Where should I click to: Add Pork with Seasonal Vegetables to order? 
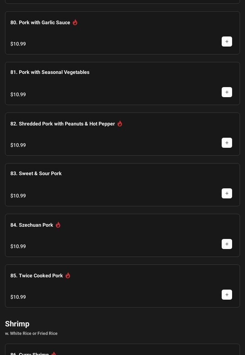[x=227, y=92]
